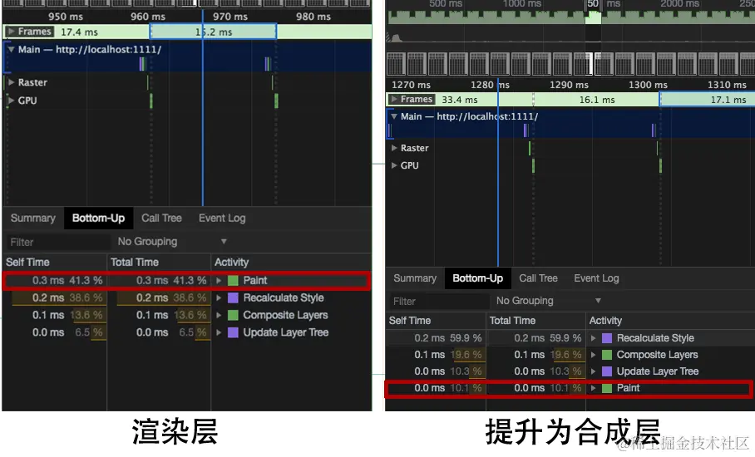Sort by Activity column in left panel
The image size is (755, 457).
coord(291,263)
